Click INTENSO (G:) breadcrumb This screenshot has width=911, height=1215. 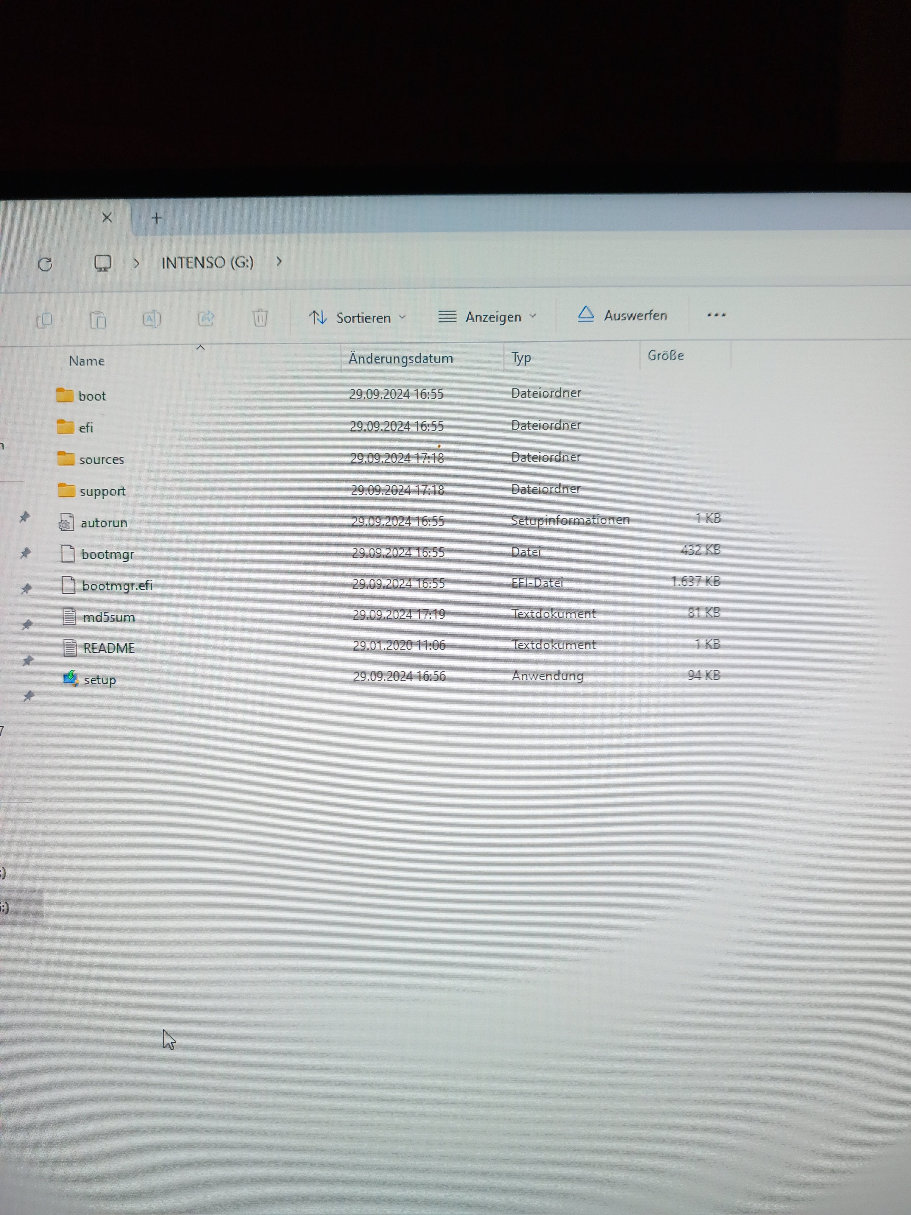(207, 263)
